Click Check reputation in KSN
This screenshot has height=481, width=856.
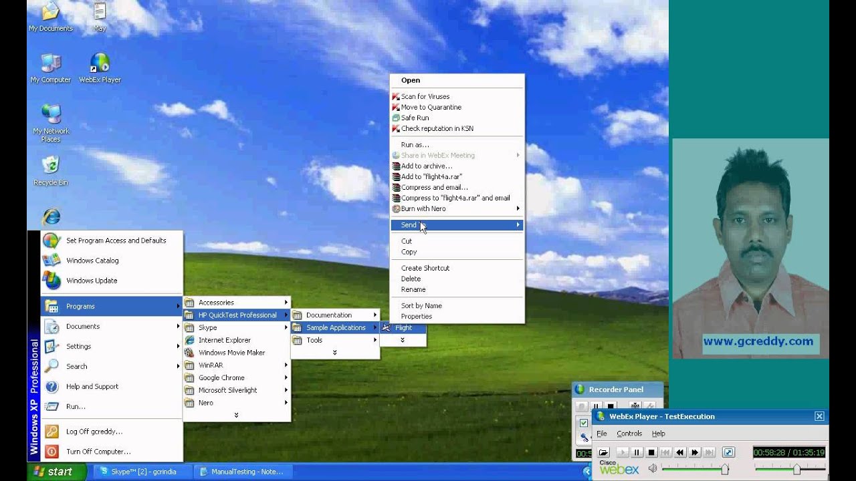point(457,128)
